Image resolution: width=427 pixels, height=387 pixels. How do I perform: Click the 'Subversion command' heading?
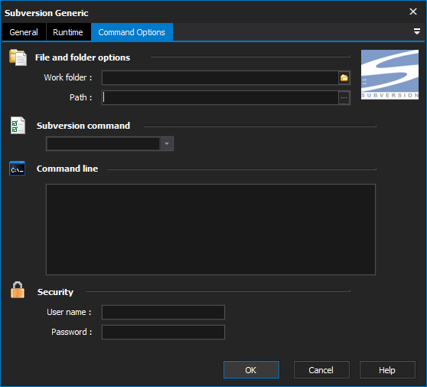tap(83, 126)
